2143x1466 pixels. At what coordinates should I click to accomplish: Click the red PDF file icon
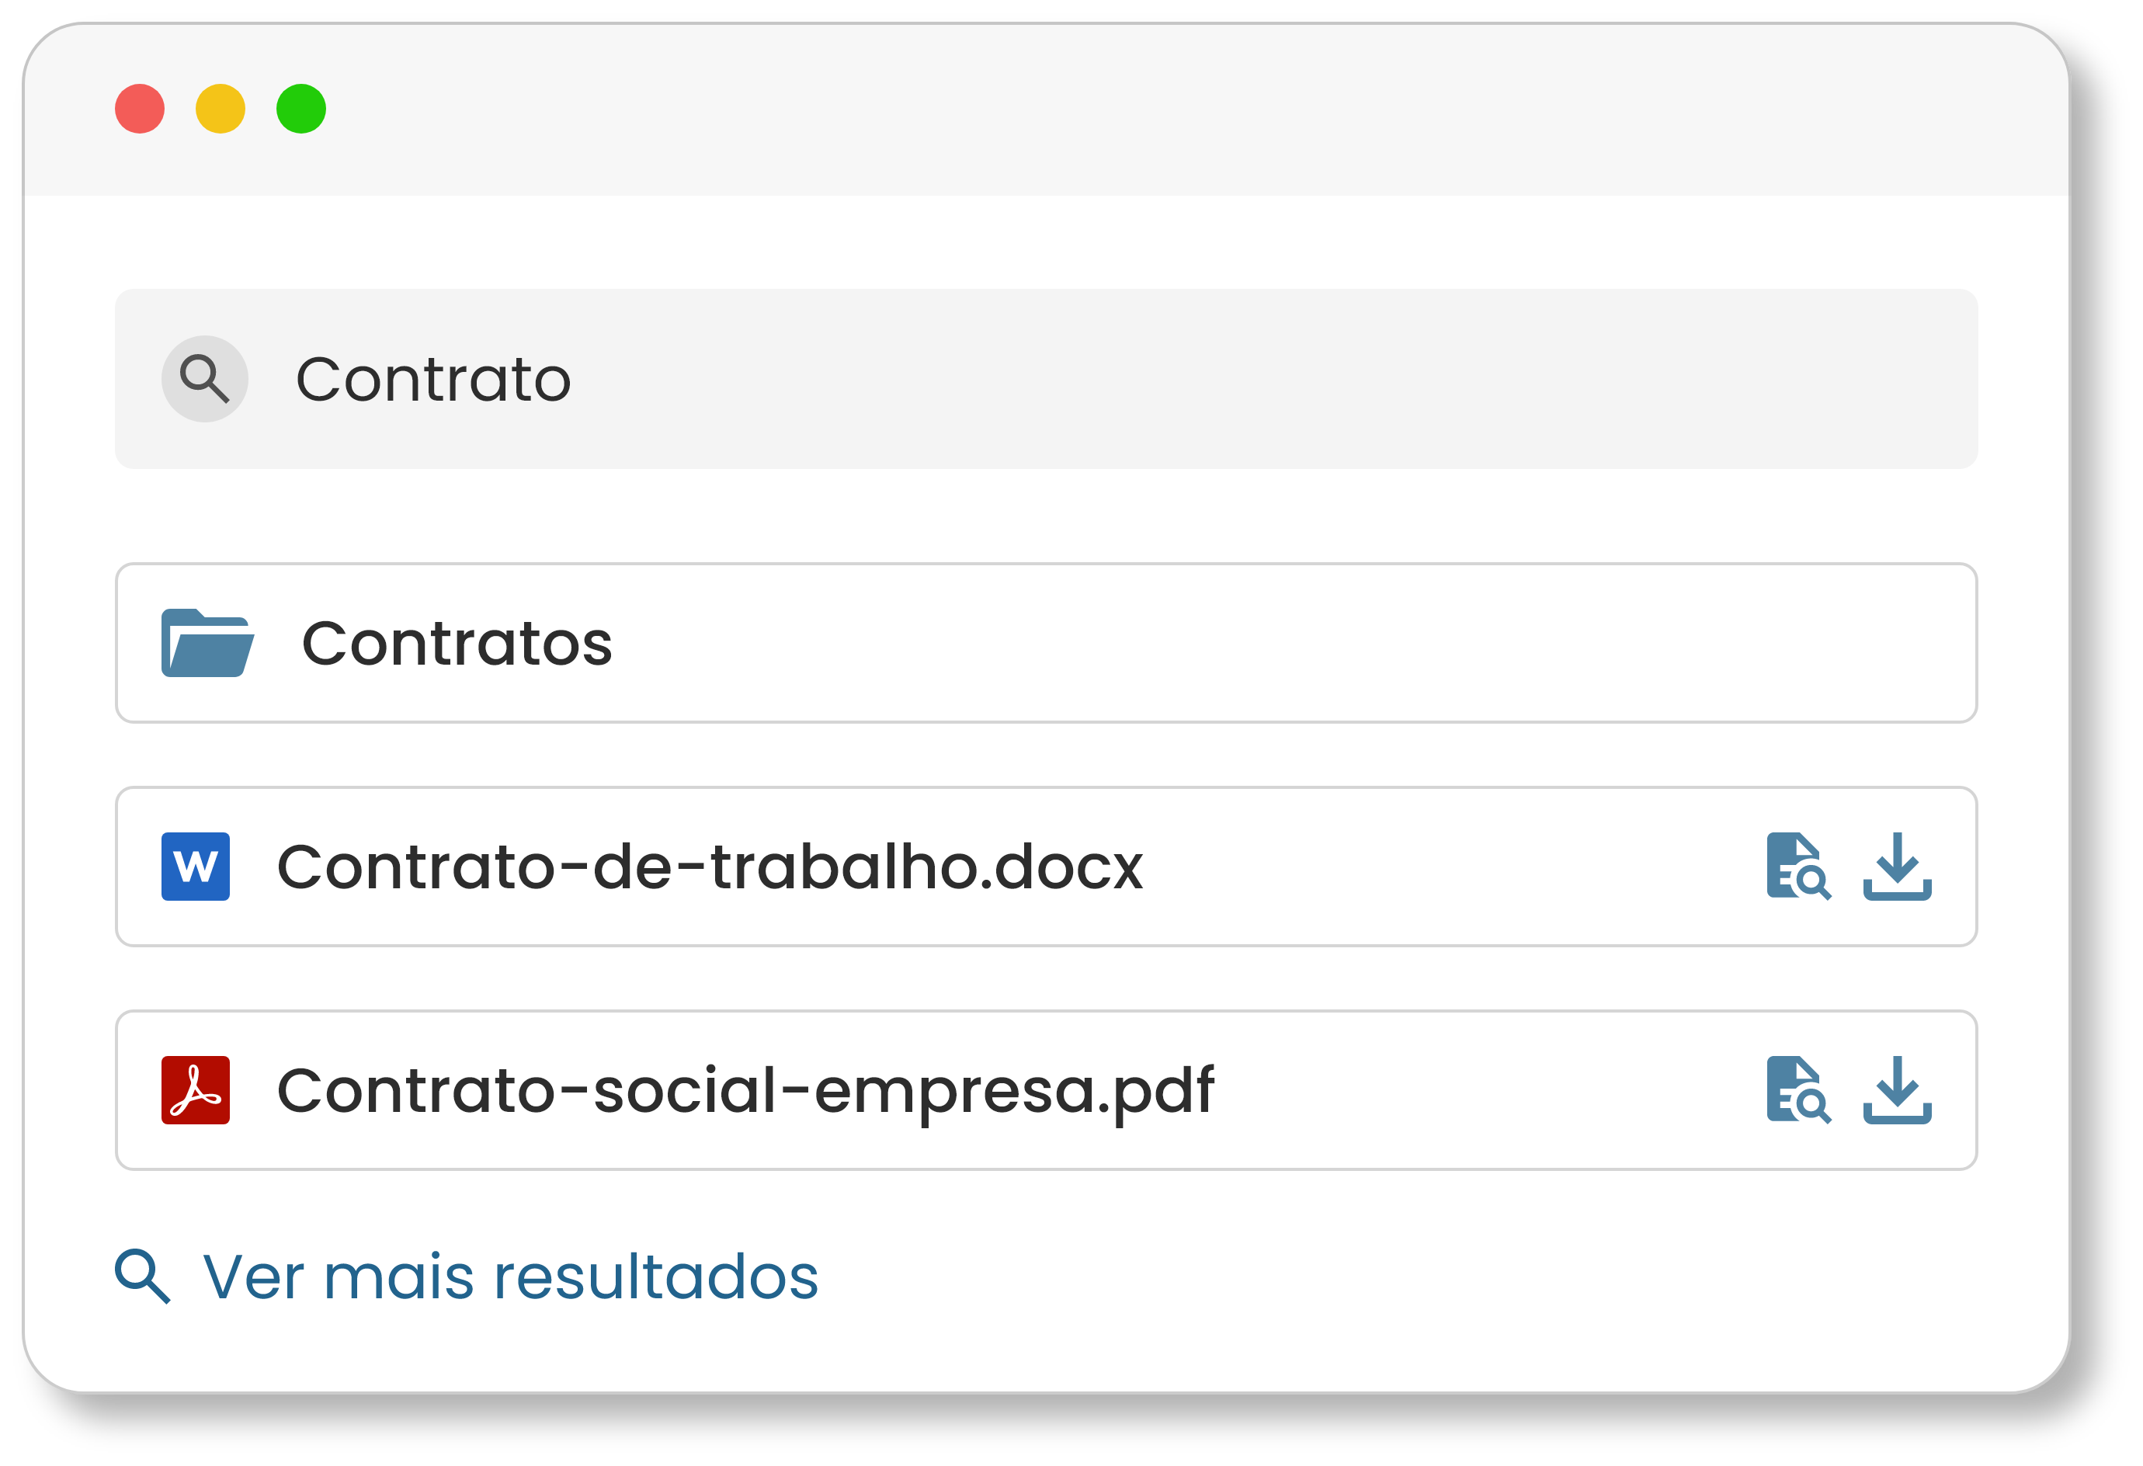coord(196,1090)
